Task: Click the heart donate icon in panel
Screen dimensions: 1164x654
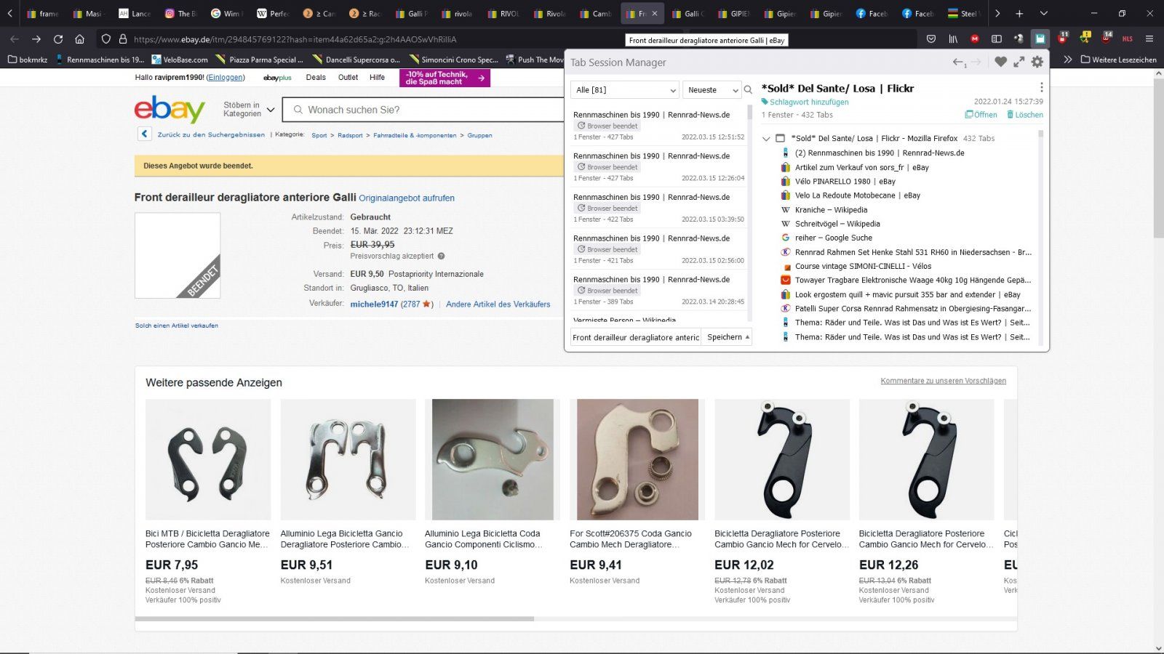Action: [x=1001, y=62]
